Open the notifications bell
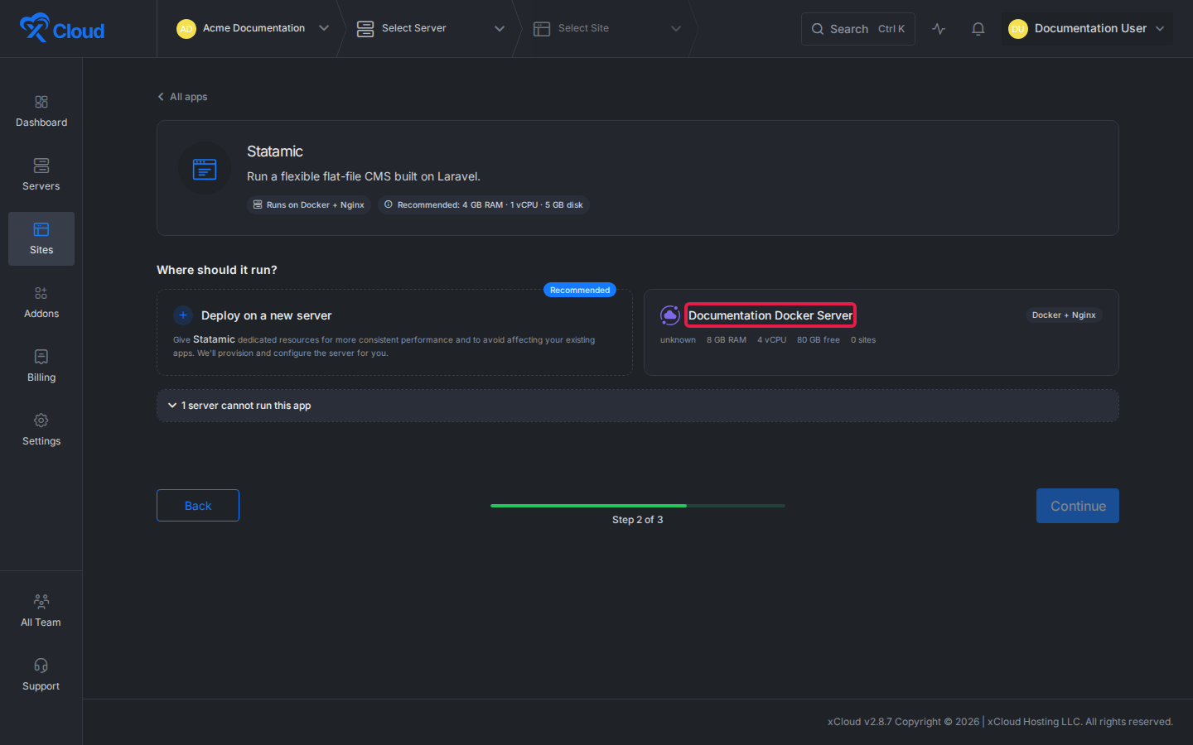The width and height of the screenshot is (1193, 745). [x=978, y=29]
